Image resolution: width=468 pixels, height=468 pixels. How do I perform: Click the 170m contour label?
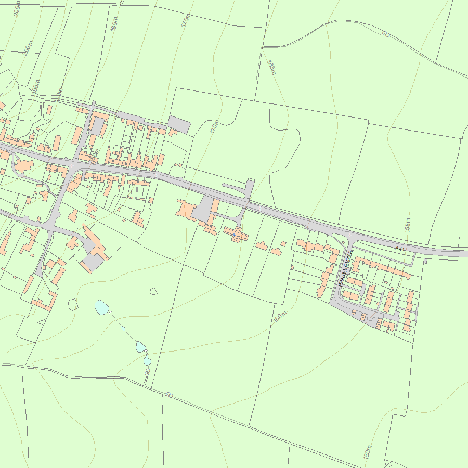(214, 126)
